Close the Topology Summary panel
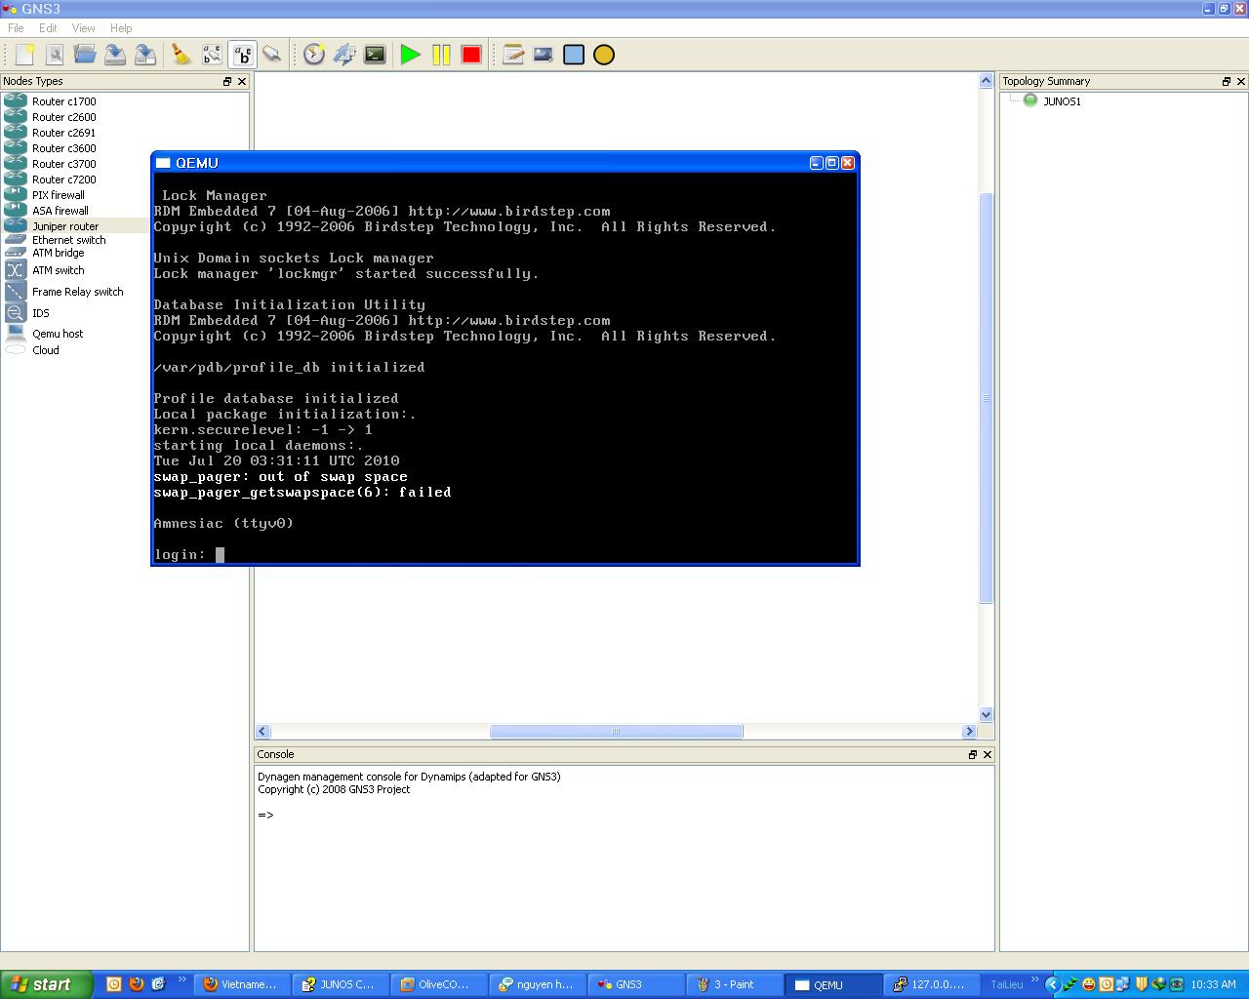 1241,81
